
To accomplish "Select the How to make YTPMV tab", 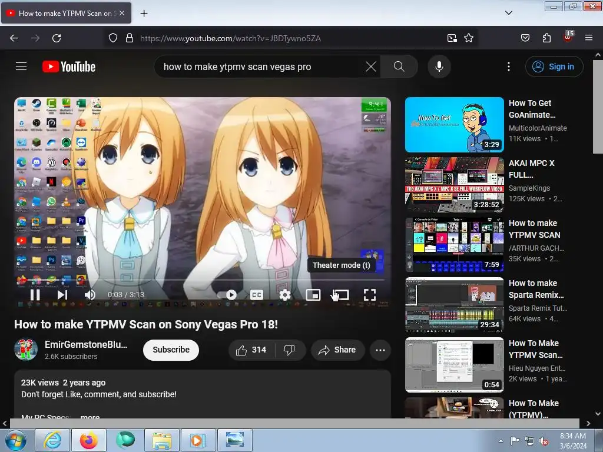I will 66,13.
